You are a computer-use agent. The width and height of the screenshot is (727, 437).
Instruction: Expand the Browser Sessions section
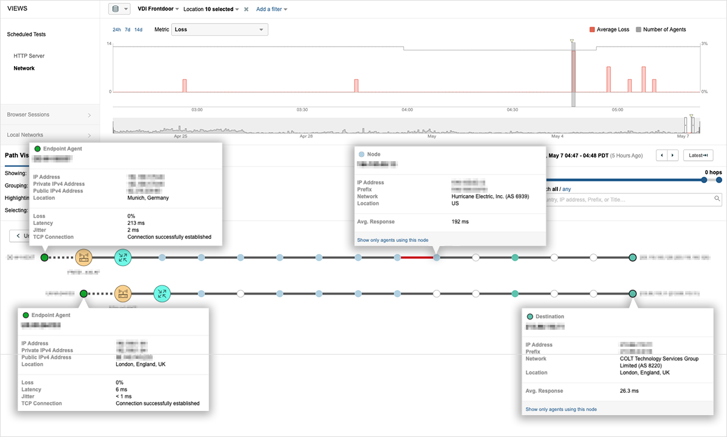pos(48,115)
